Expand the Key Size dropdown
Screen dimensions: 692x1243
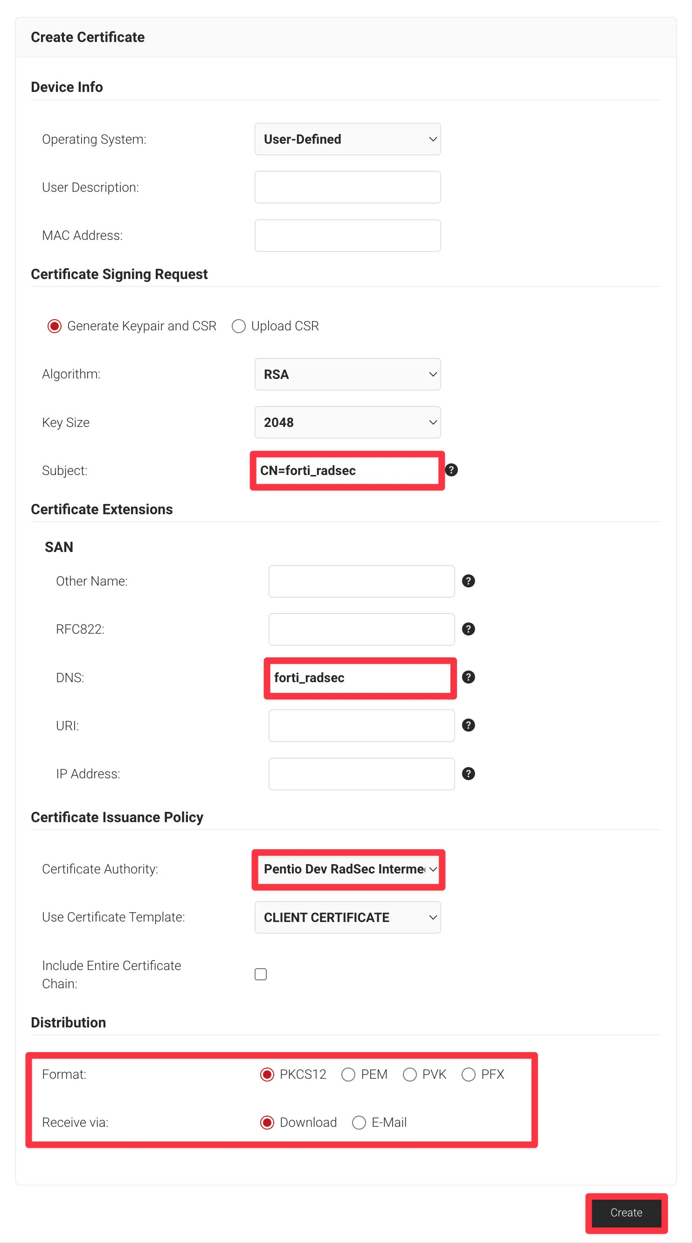pyautogui.click(x=348, y=422)
